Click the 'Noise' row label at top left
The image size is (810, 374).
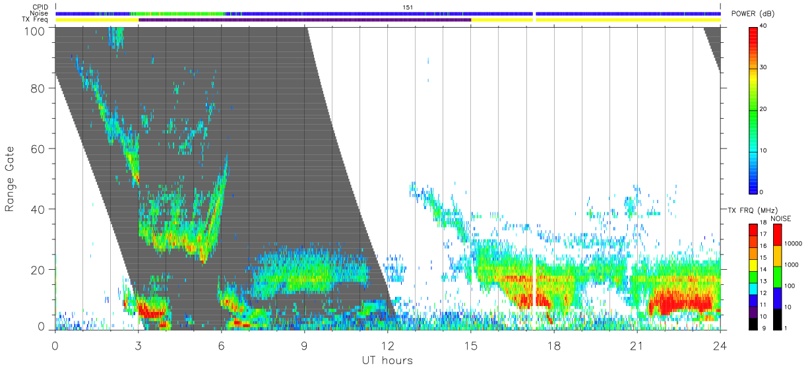(40, 13)
